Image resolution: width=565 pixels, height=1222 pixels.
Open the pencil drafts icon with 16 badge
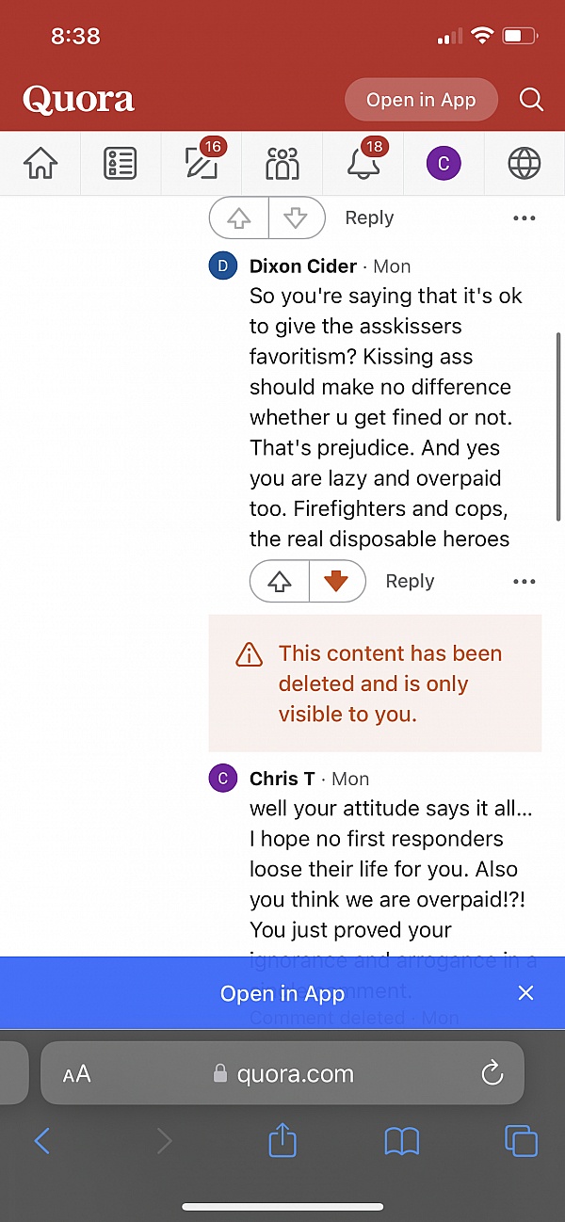[x=201, y=162]
